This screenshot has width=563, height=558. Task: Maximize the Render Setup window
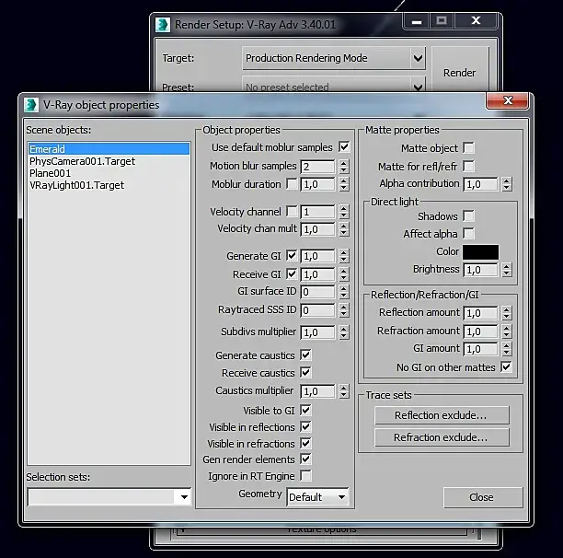[x=442, y=21]
